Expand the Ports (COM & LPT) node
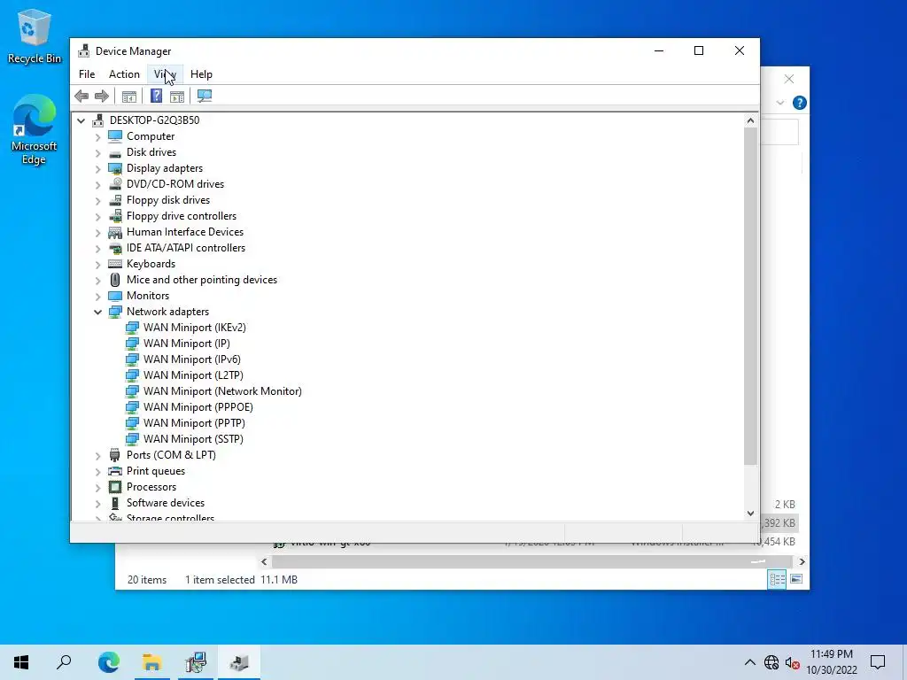This screenshot has height=680, width=907. [x=97, y=456]
